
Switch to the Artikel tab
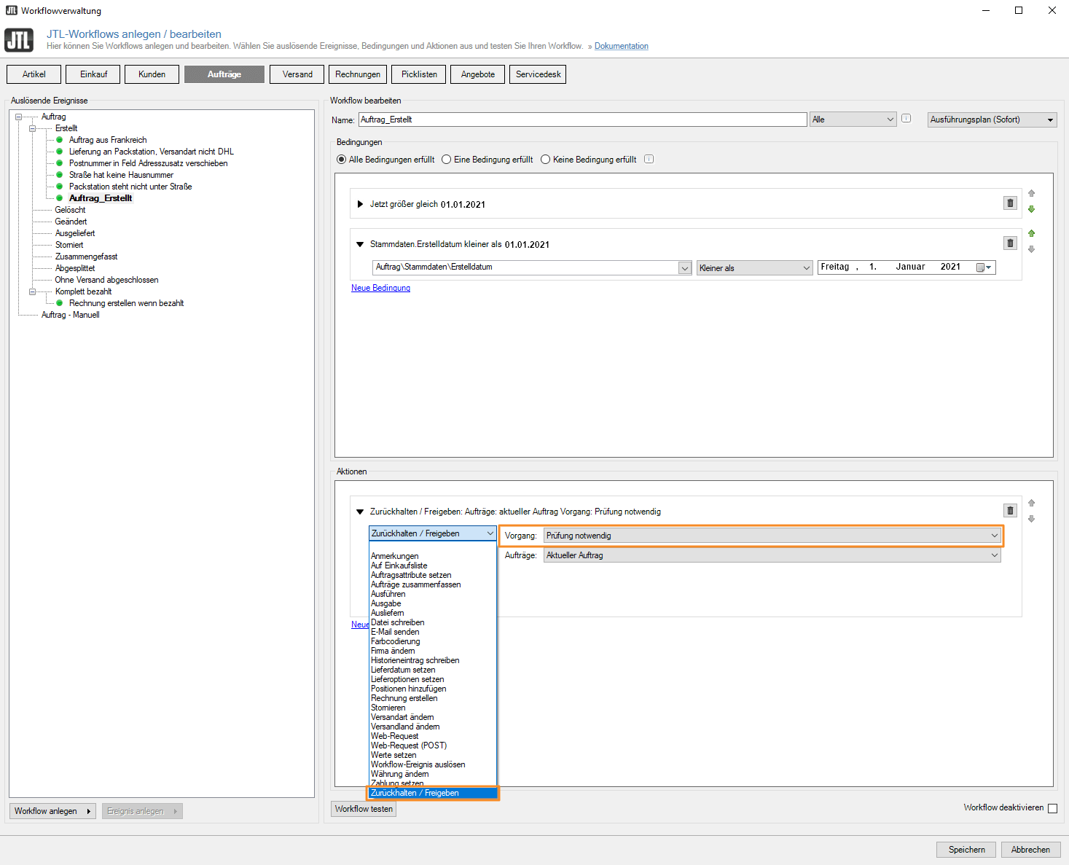tap(34, 74)
